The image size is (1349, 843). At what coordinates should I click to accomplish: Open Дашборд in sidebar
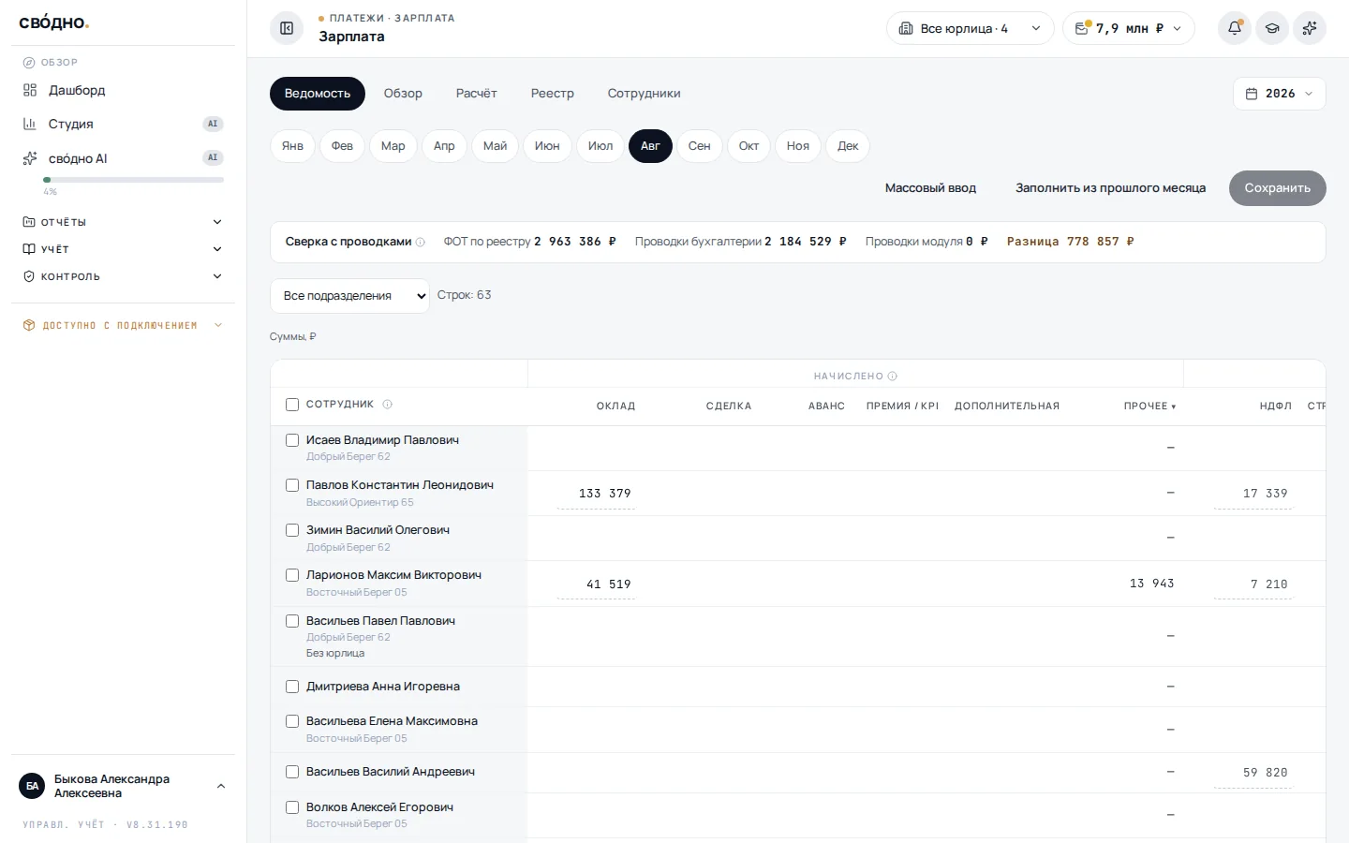[123, 90]
